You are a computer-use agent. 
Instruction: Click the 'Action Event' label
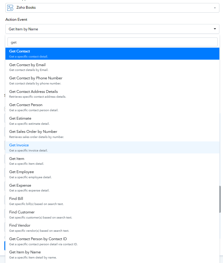point(16,20)
